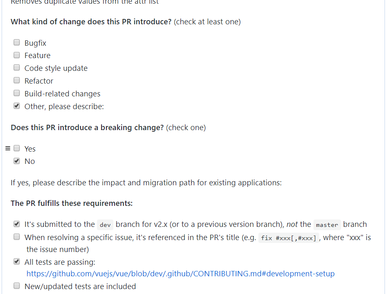Check 'New/updated tests are included' box

click(17, 286)
